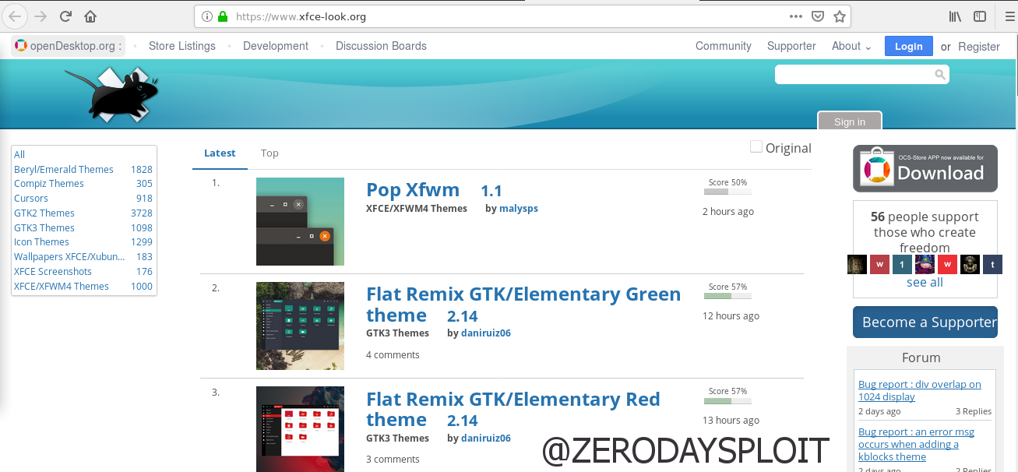Click the openDesktop.org logo icon

[x=21, y=45]
